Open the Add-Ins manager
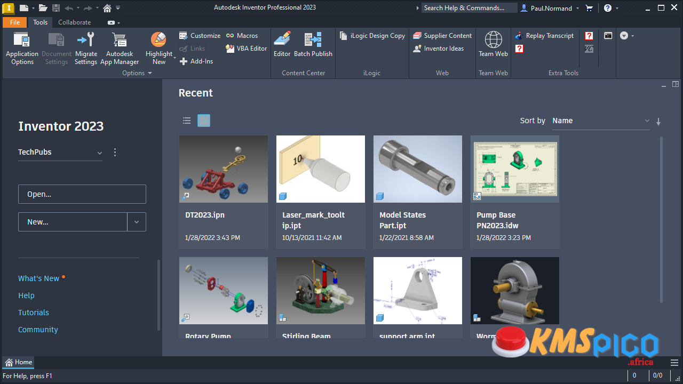This screenshot has height=384, width=683. [x=196, y=61]
